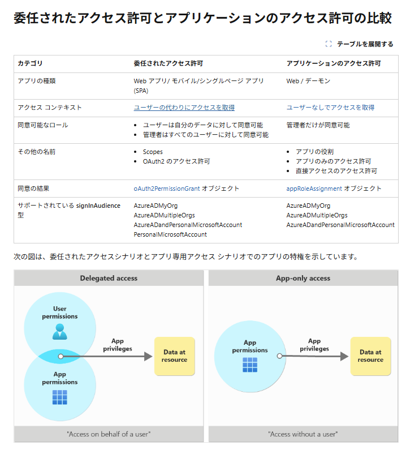The height and width of the screenshot is (462, 410).
Task: Click the page heading 委任されたアクセス許可とアプリケーションのアクセス許可の比較
Action: pos(203,18)
